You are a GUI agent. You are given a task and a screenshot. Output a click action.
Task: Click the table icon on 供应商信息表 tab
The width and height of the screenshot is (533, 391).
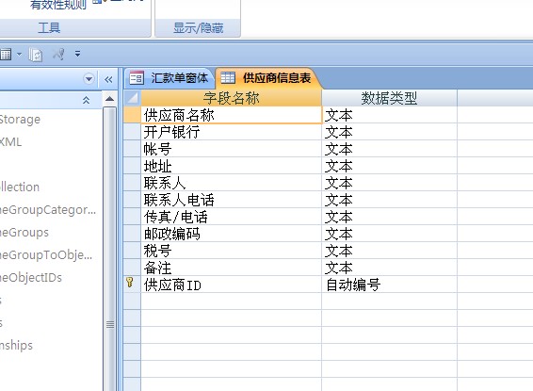click(228, 78)
